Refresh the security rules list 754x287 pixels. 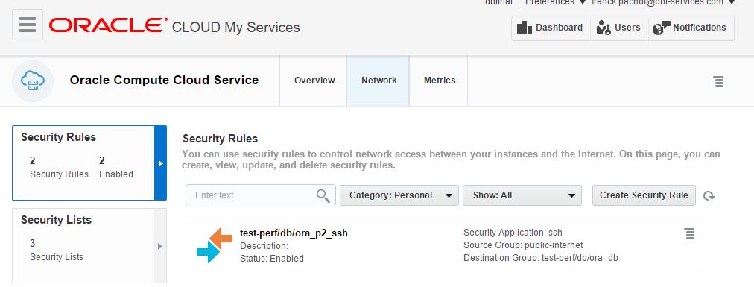click(x=709, y=195)
